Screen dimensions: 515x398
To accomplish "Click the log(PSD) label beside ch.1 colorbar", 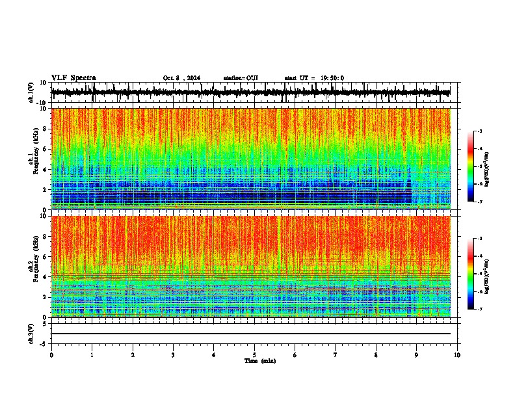I will tap(486, 169).
